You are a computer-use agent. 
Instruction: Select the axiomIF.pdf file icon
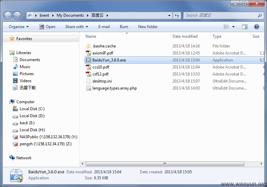pos(88,53)
